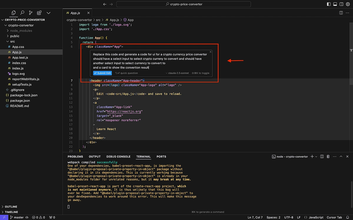
Task: Collapse the crypto-convertor folder
Action: 21,25
